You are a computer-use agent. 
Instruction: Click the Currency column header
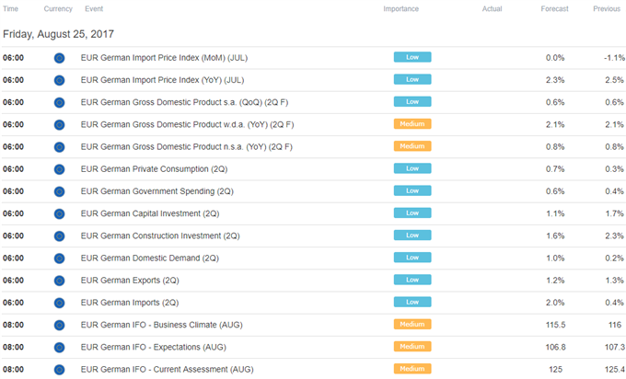(58, 9)
